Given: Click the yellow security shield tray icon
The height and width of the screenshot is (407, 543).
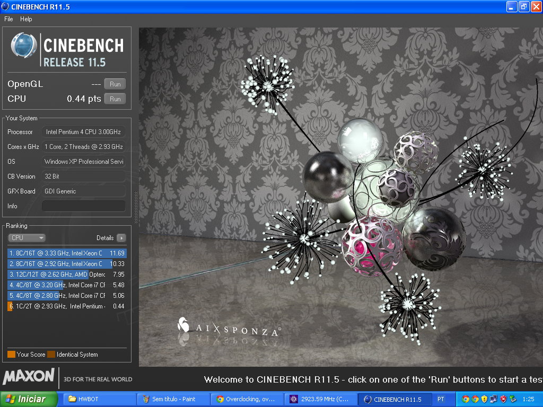Looking at the screenshot, I should click(x=485, y=399).
